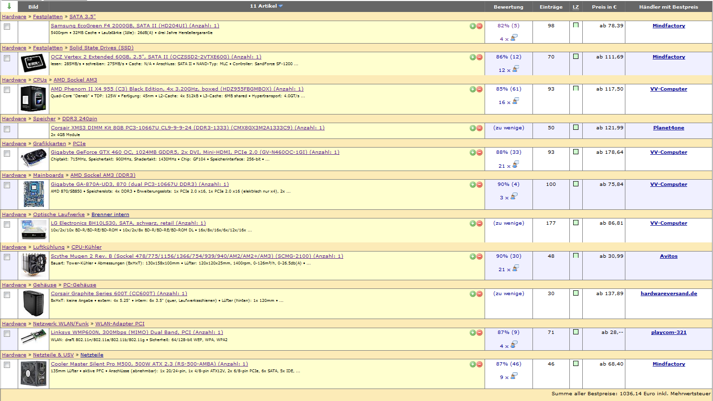The width and height of the screenshot is (713, 401).
Task: Click the "Summe aller Bestpreise" total text
Action: click(631, 394)
